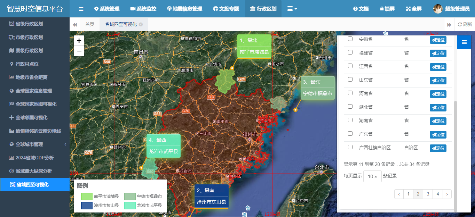475x217 pixels.
Task: Open 文旅专题 top menu
Action: coord(226,9)
